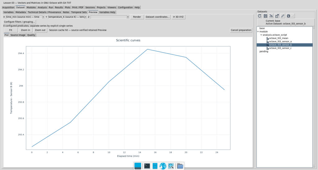318x170 pixels.
Task: Collapse the analysis.octave_script node
Action: [261, 35]
